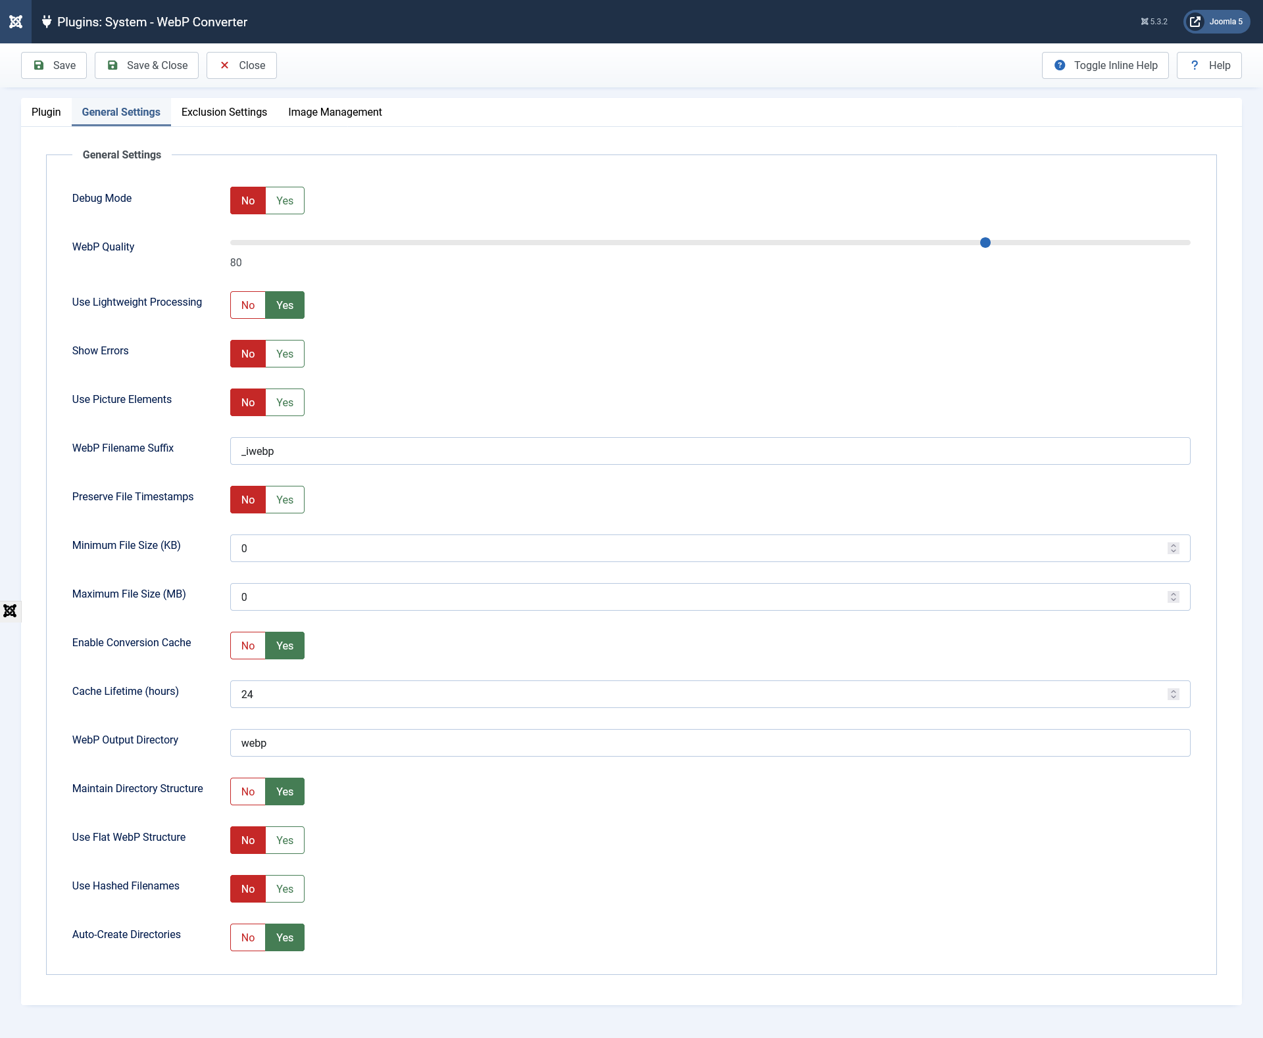Select Yes for Use Lightweight Processing

(285, 305)
